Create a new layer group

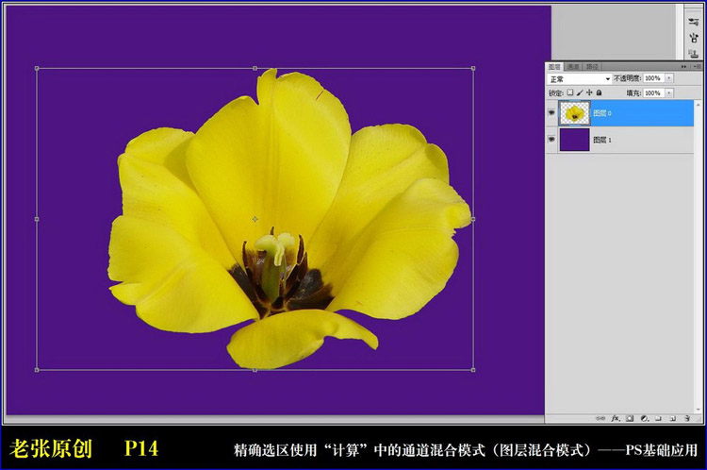point(658,417)
